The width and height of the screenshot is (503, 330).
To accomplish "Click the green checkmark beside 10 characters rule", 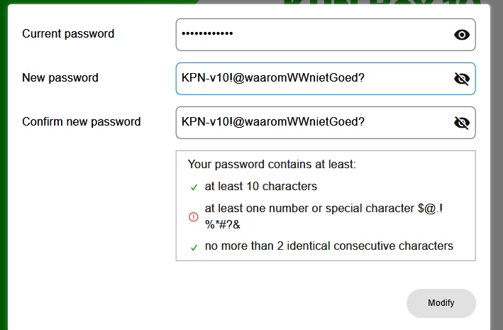I will 194,187.
